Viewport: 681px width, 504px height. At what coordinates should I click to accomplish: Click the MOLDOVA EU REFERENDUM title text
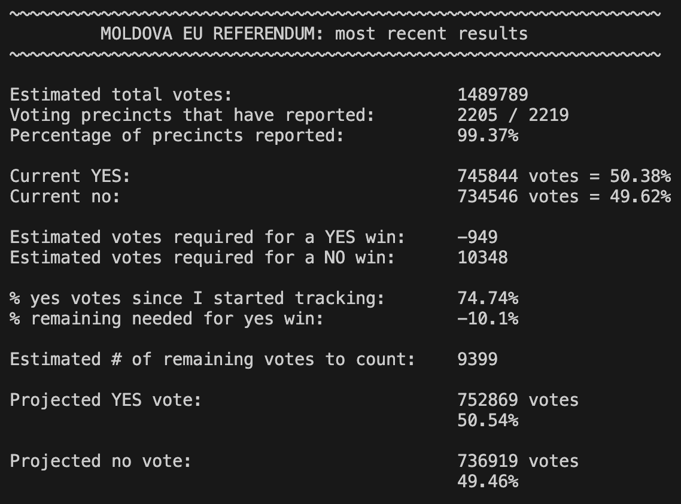tap(314, 34)
